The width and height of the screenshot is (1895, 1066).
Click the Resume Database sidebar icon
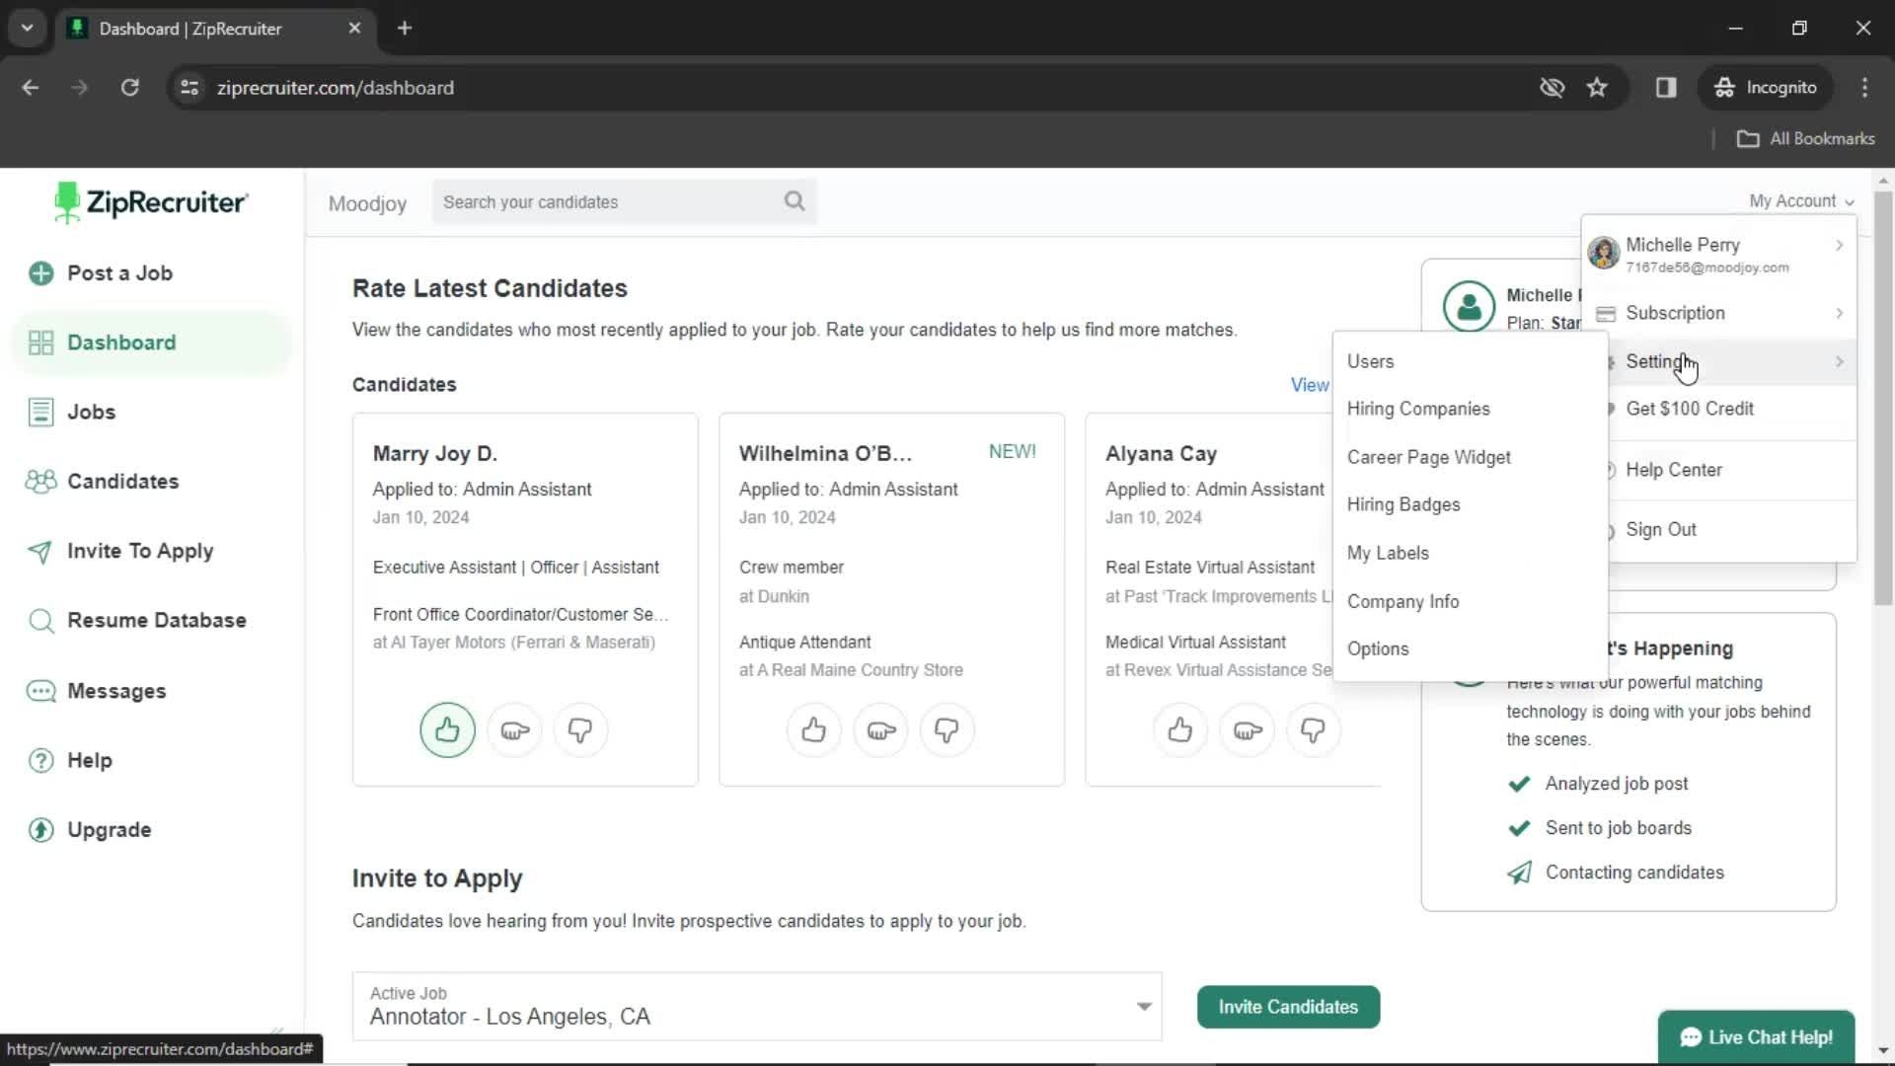click(x=39, y=620)
